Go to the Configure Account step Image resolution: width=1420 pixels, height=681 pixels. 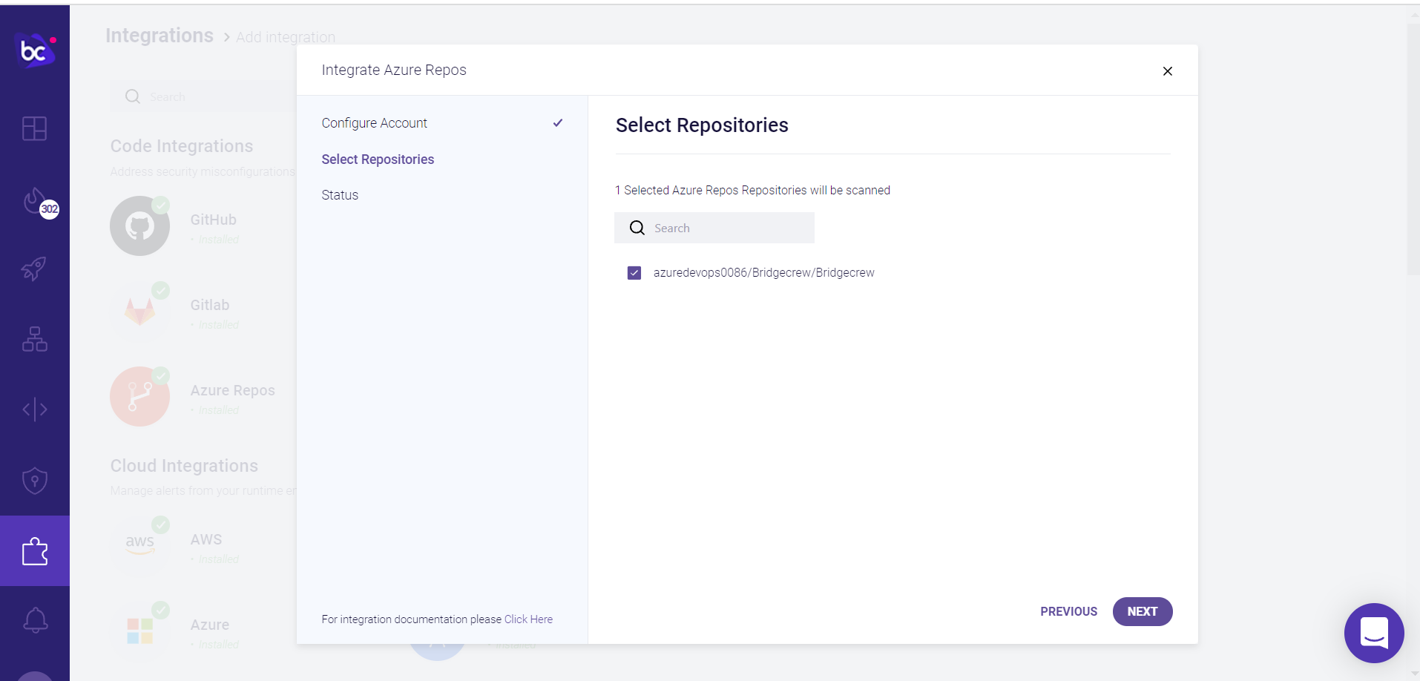tap(374, 123)
